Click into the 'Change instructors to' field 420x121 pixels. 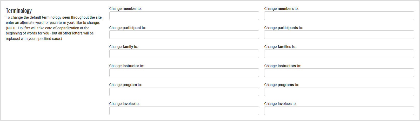coord(339,73)
